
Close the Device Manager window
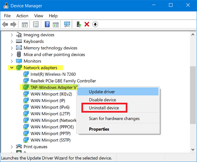click(188, 5)
